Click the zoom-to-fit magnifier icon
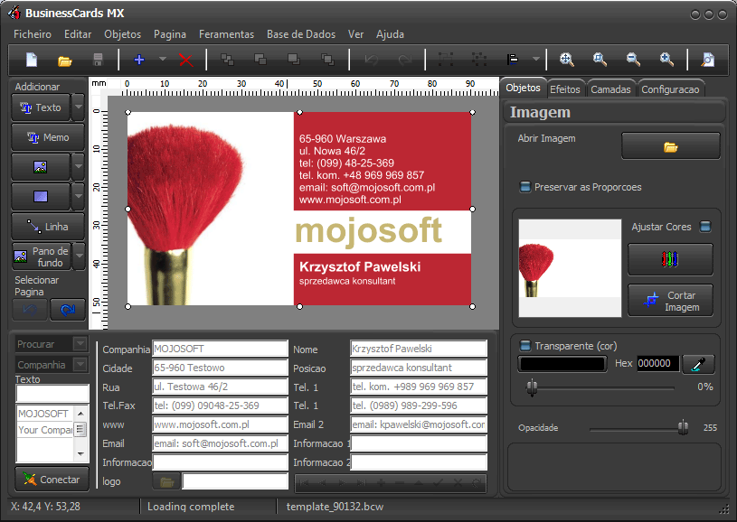Viewport: 737px width, 522px height. click(567, 60)
